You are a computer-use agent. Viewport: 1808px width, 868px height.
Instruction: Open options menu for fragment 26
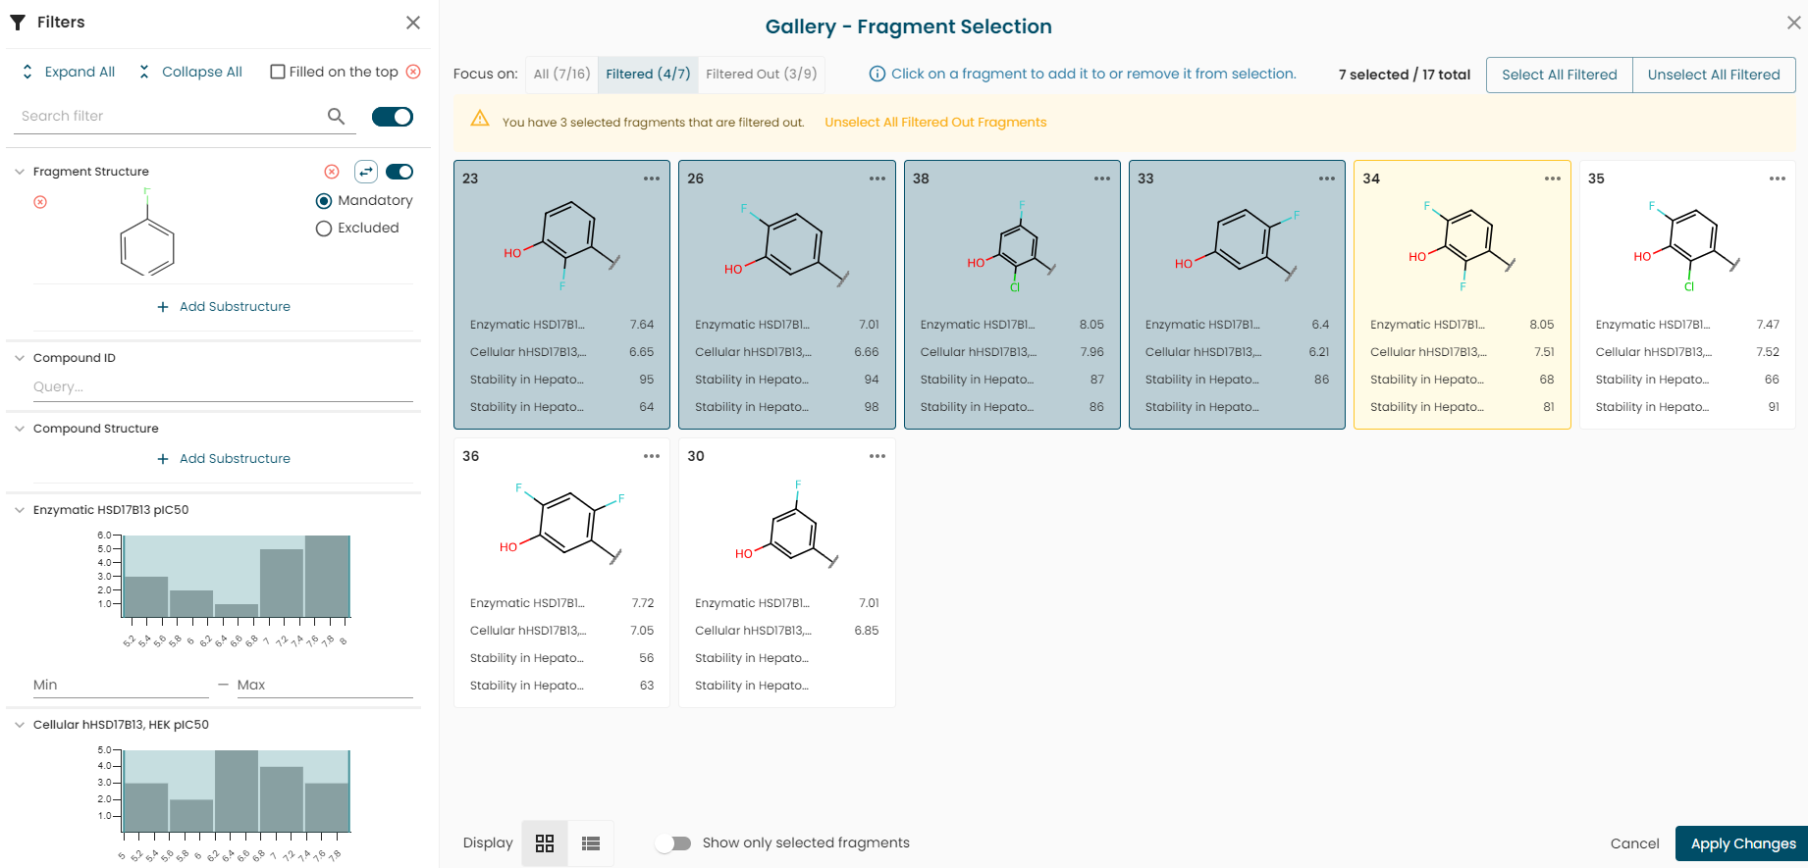(877, 179)
